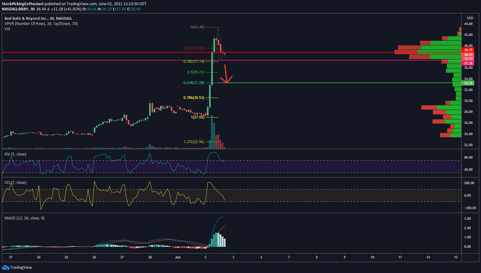Screen dimensions: 481x273
Task: Click the TradingView cloud logo icon
Action: tap(5, 268)
